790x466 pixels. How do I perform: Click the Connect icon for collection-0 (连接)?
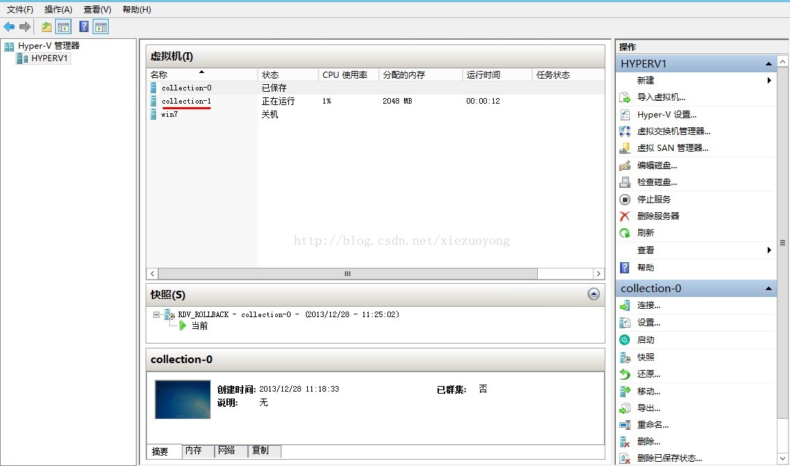click(625, 305)
